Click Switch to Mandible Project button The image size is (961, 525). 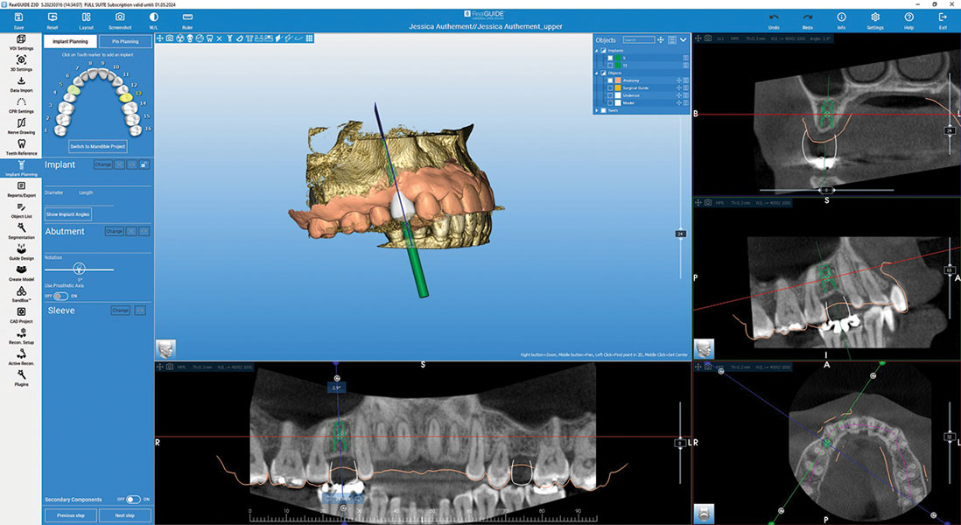click(x=98, y=145)
